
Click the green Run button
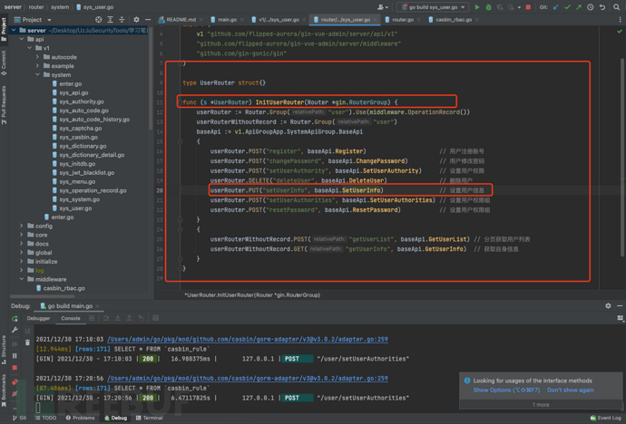point(477,7)
